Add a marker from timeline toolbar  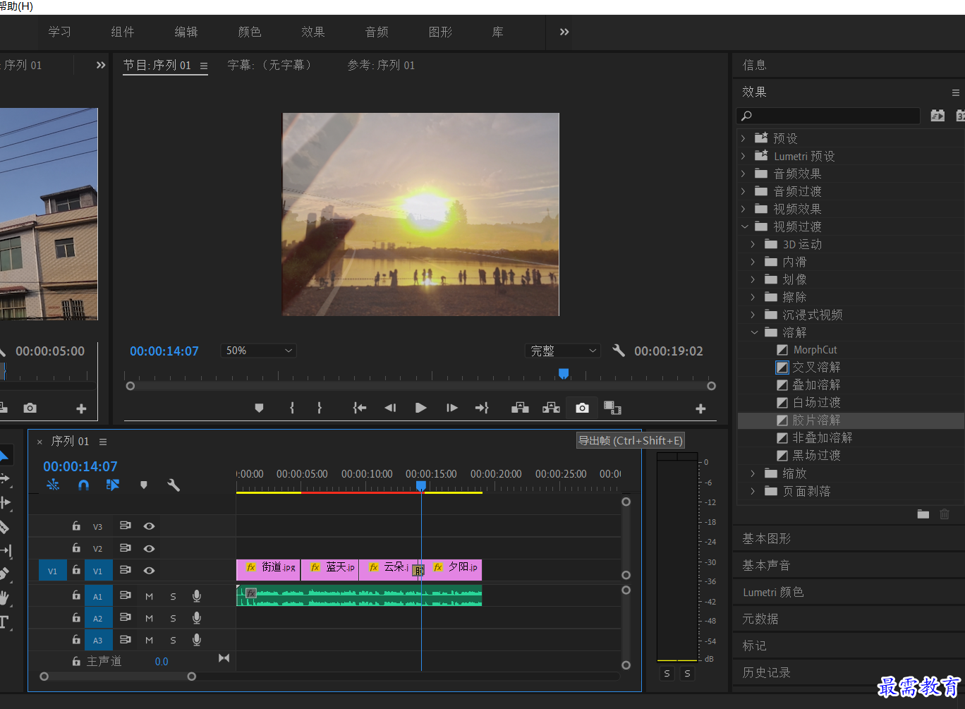click(144, 485)
